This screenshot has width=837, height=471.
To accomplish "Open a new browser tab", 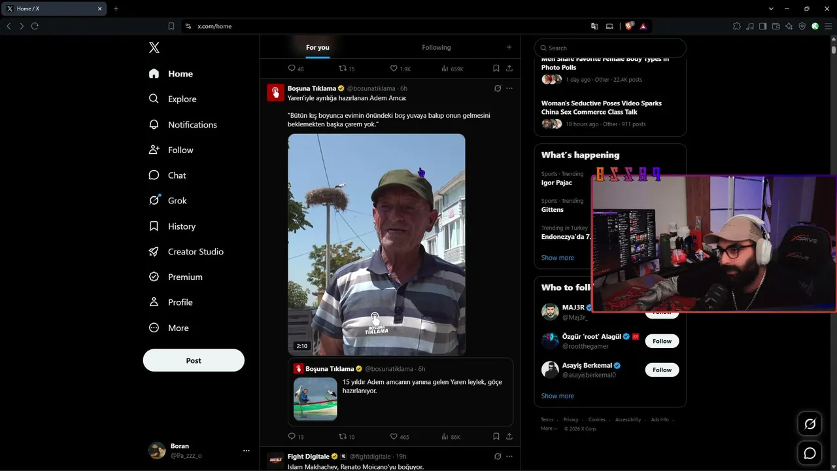I will (116, 9).
